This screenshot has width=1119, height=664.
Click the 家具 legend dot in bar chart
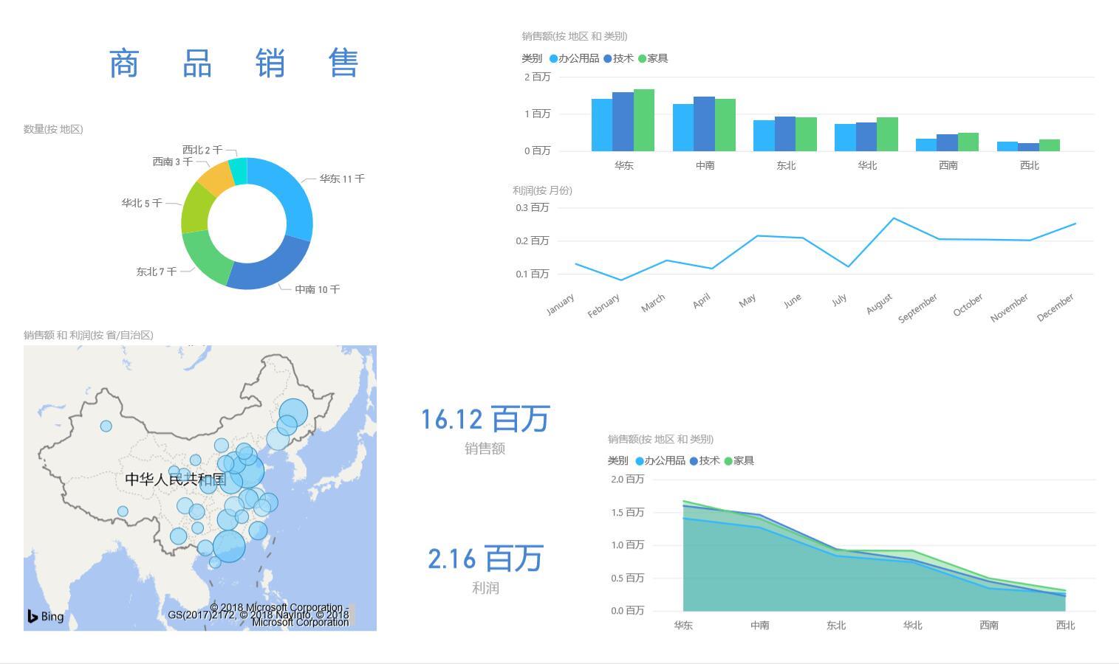click(x=642, y=59)
